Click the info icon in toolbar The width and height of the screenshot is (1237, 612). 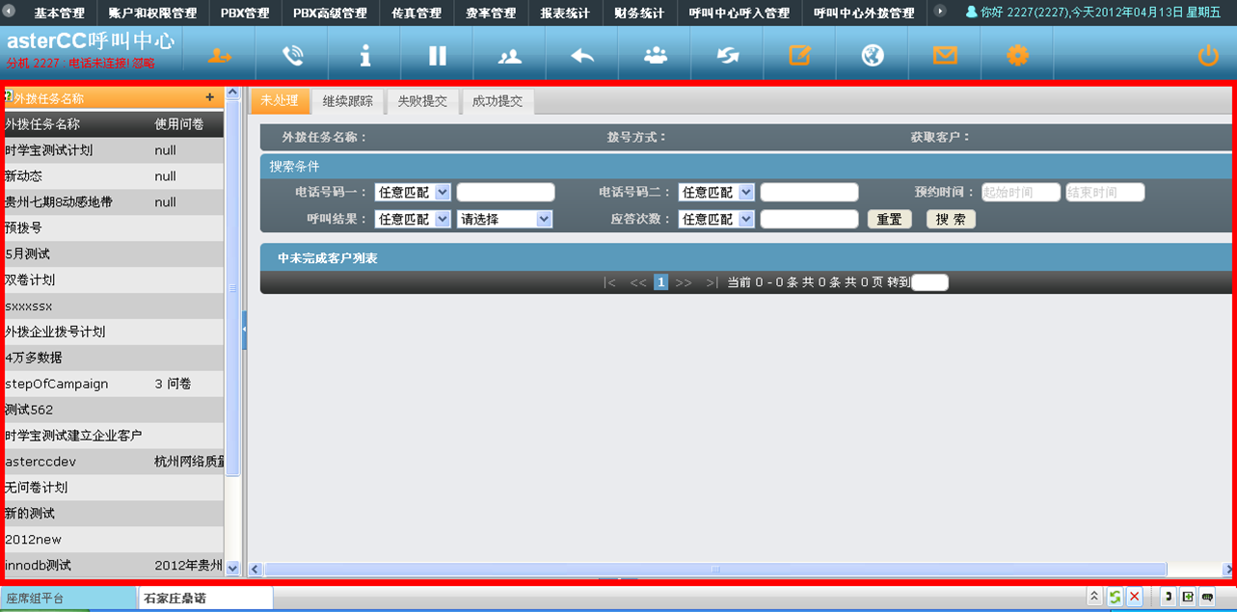(x=364, y=56)
